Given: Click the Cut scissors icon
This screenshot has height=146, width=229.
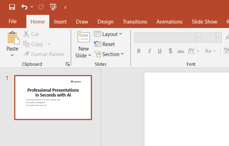Looking at the screenshot, I should (x=26, y=34).
